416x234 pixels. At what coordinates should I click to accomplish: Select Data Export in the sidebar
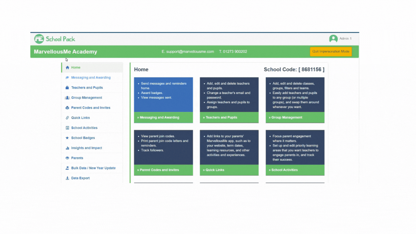click(x=92, y=178)
